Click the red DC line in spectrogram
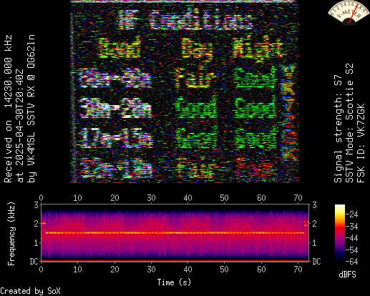The image size is (370, 296). [x=175, y=261]
